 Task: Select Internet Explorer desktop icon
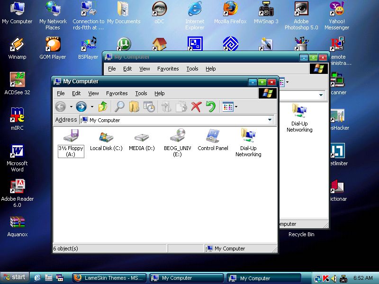coord(195,16)
